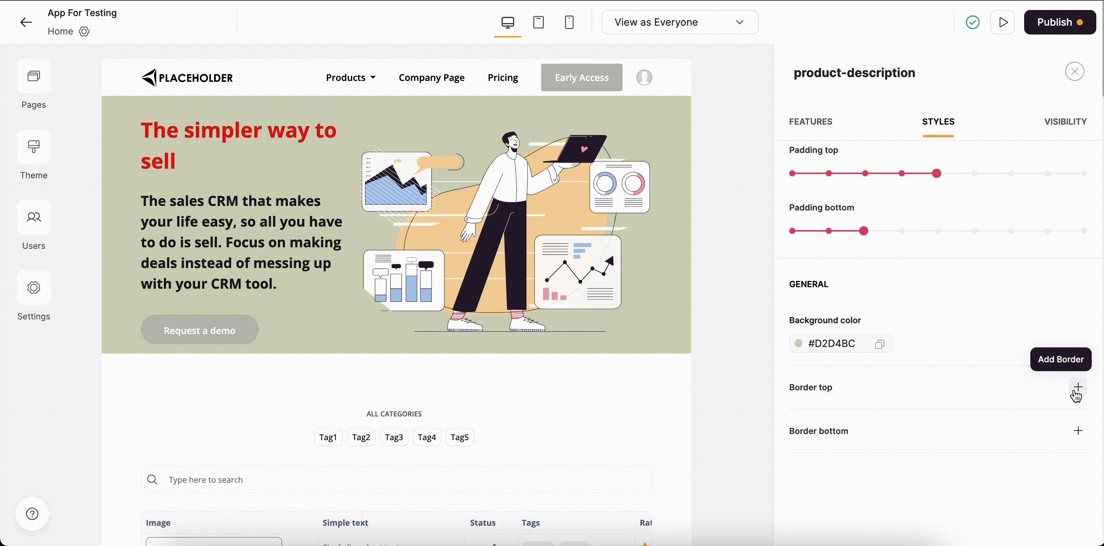Open View as Everyone dropdown
This screenshot has width=1104, height=546.
pyautogui.click(x=680, y=22)
